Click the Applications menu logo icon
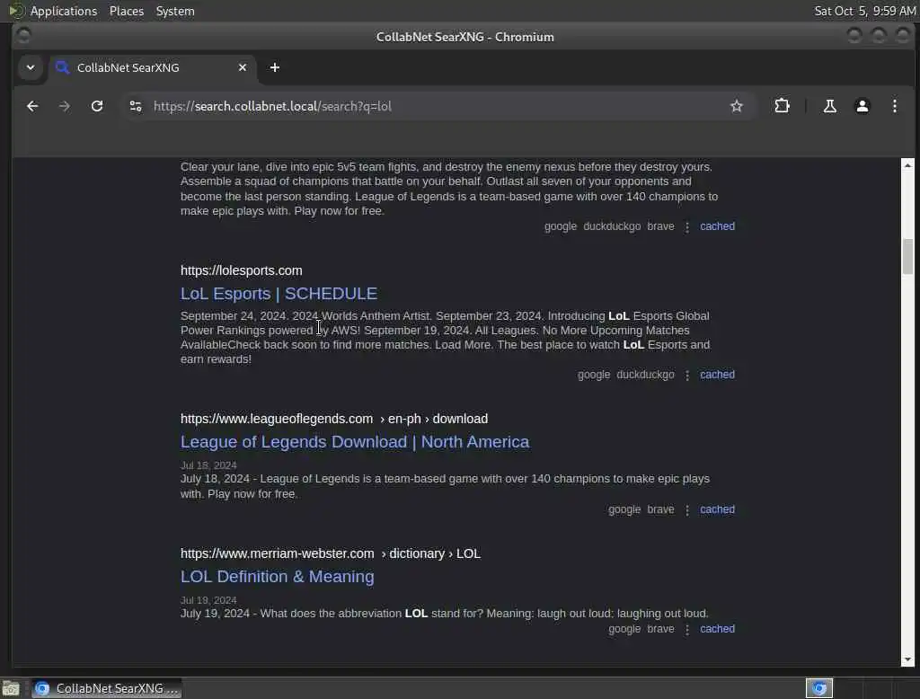The image size is (920, 699). (16, 11)
